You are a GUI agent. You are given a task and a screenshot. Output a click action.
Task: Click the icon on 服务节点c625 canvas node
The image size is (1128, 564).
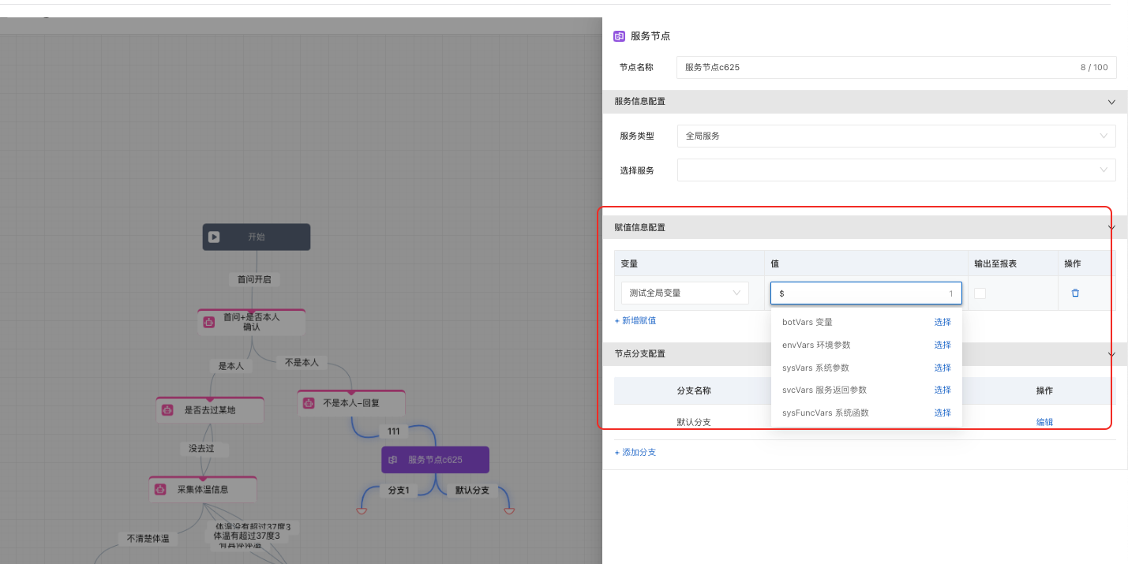(392, 460)
